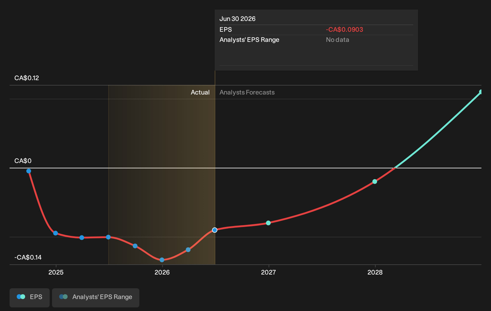Select the Jun 30 2026 highlighted data point
The image size is (491, 311).
click(215, 230)
